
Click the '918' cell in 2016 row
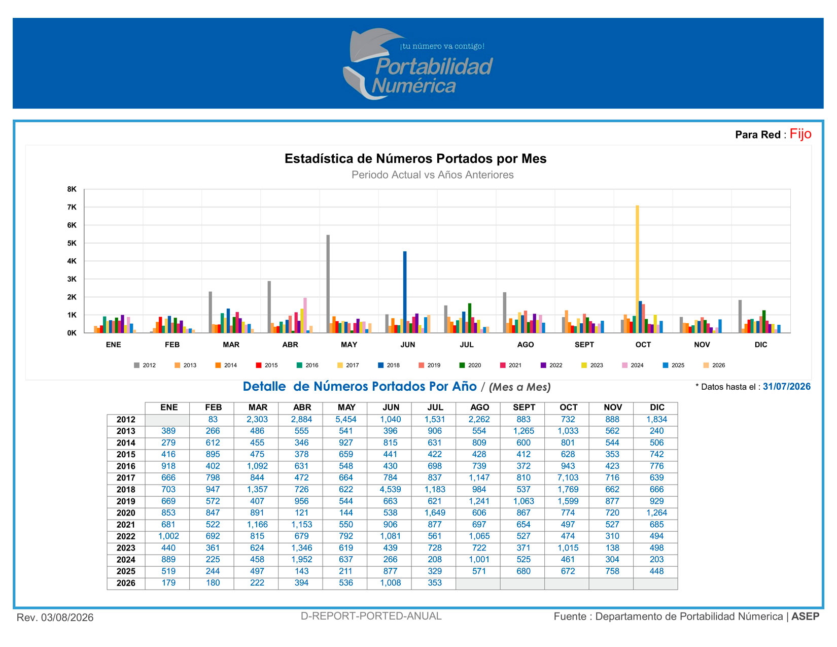click(x=168, y=466)
